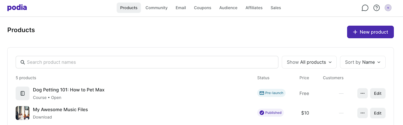The width and height of the screenshot is (403, 125).
Task: Click the Published status badge
Action: click(x=270, y=113)
